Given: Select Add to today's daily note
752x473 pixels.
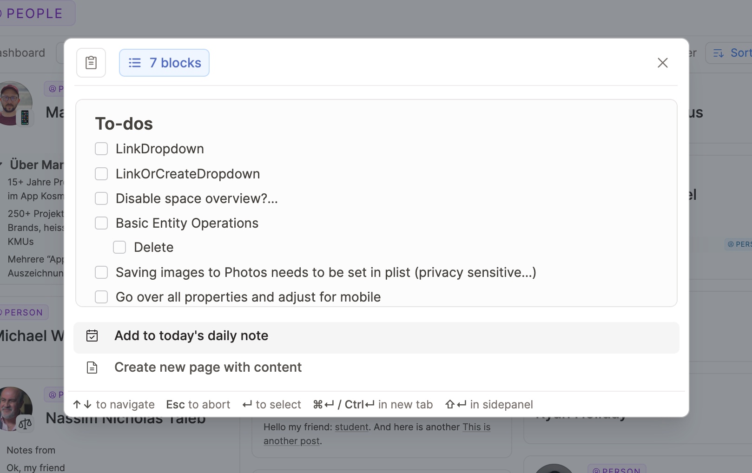Looking at the screenshot, I should tap(191, 336).
